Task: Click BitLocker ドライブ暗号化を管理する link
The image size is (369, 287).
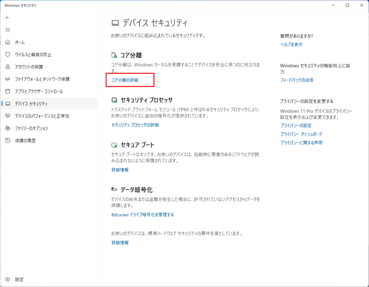Action: 143,215
